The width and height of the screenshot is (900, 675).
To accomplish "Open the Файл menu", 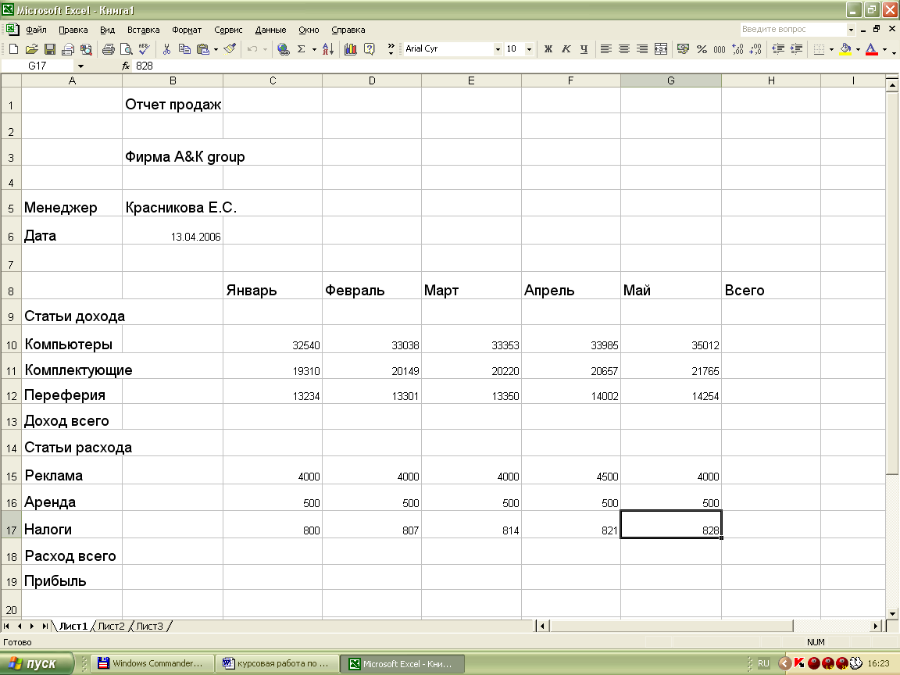I will (x=36, y=30).
